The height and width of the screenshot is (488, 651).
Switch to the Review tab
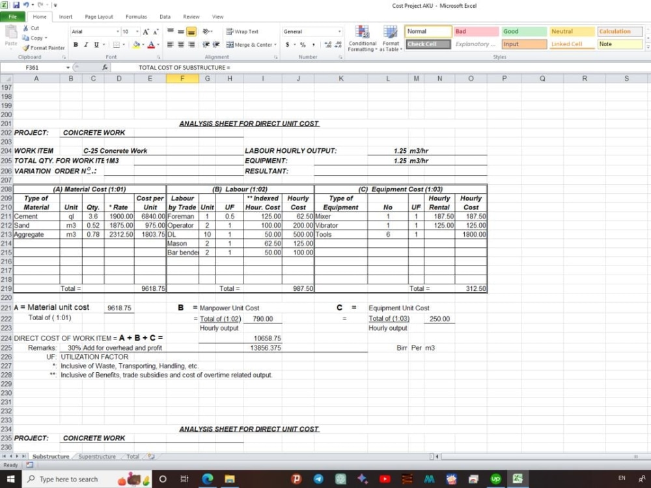(191, 17)
